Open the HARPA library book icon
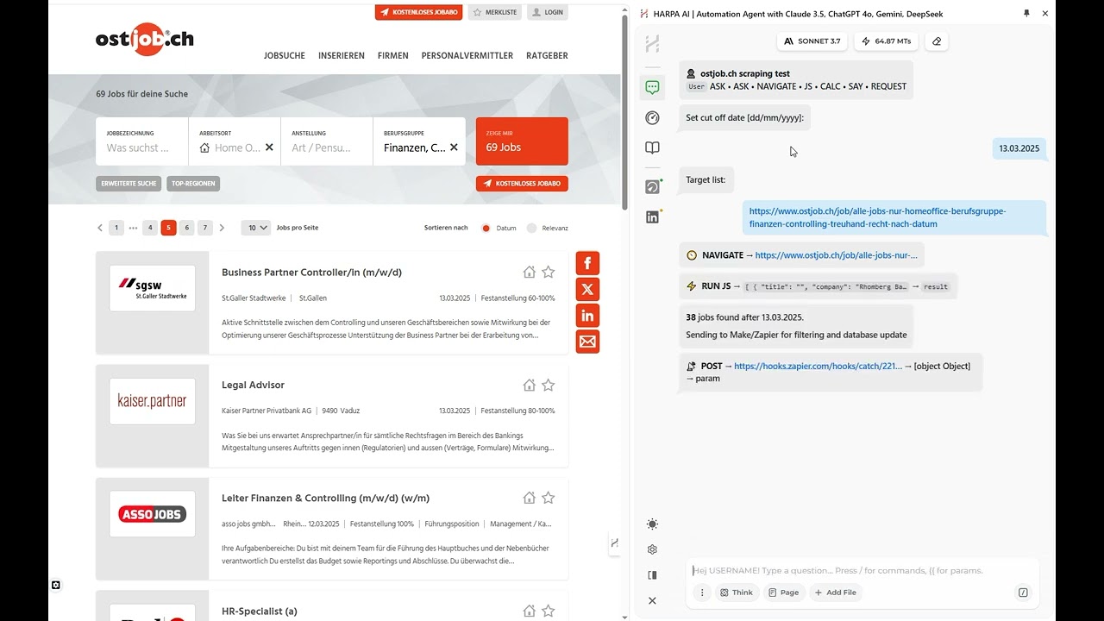Viewport: 1104px width, 621px height. pyautogui.click(x=652, y=148)
